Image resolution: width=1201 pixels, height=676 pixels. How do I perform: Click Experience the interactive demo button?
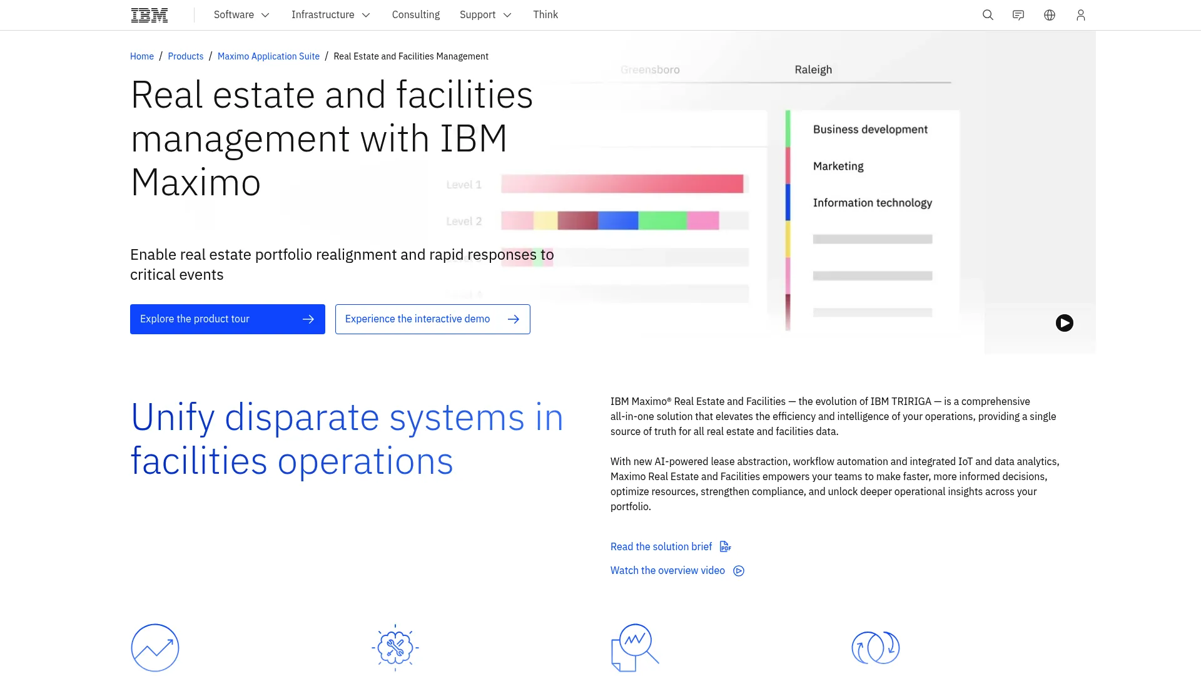433,319
